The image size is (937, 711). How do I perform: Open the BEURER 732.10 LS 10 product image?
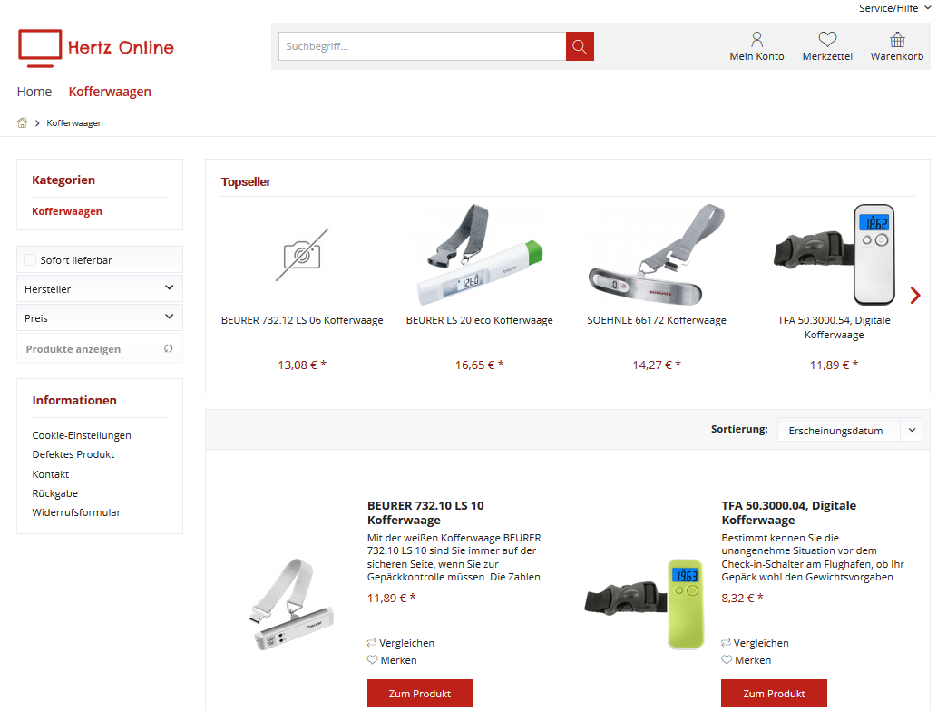pos(290,605)
